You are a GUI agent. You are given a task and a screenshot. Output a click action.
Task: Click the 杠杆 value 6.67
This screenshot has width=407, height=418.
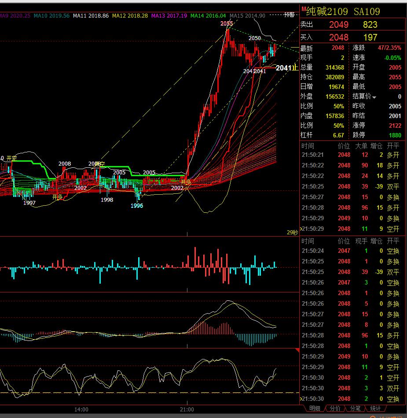(x=338, y=135)
